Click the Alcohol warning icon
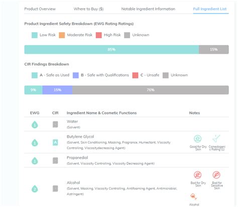This screenshot has width=238, height=207. pyautogui.click(x=193, y=197)
